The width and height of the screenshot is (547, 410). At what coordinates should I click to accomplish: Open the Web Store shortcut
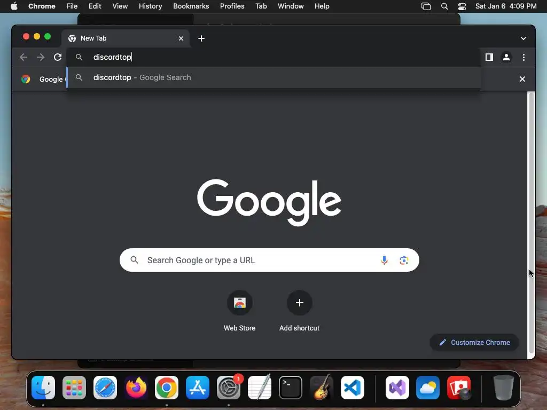pos(240,310)
